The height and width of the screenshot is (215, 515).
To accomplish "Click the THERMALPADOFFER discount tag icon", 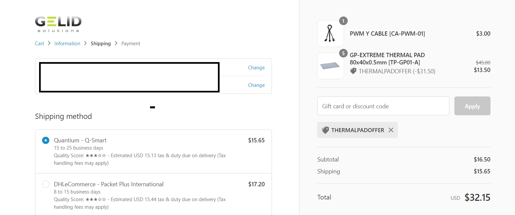I will click(x=326, y=130).
